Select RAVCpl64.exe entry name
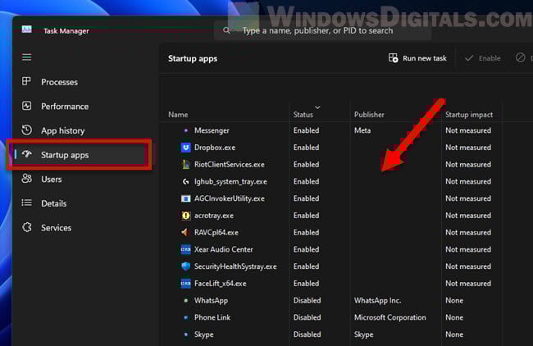The image size is (533, 346). coord(216,233)
